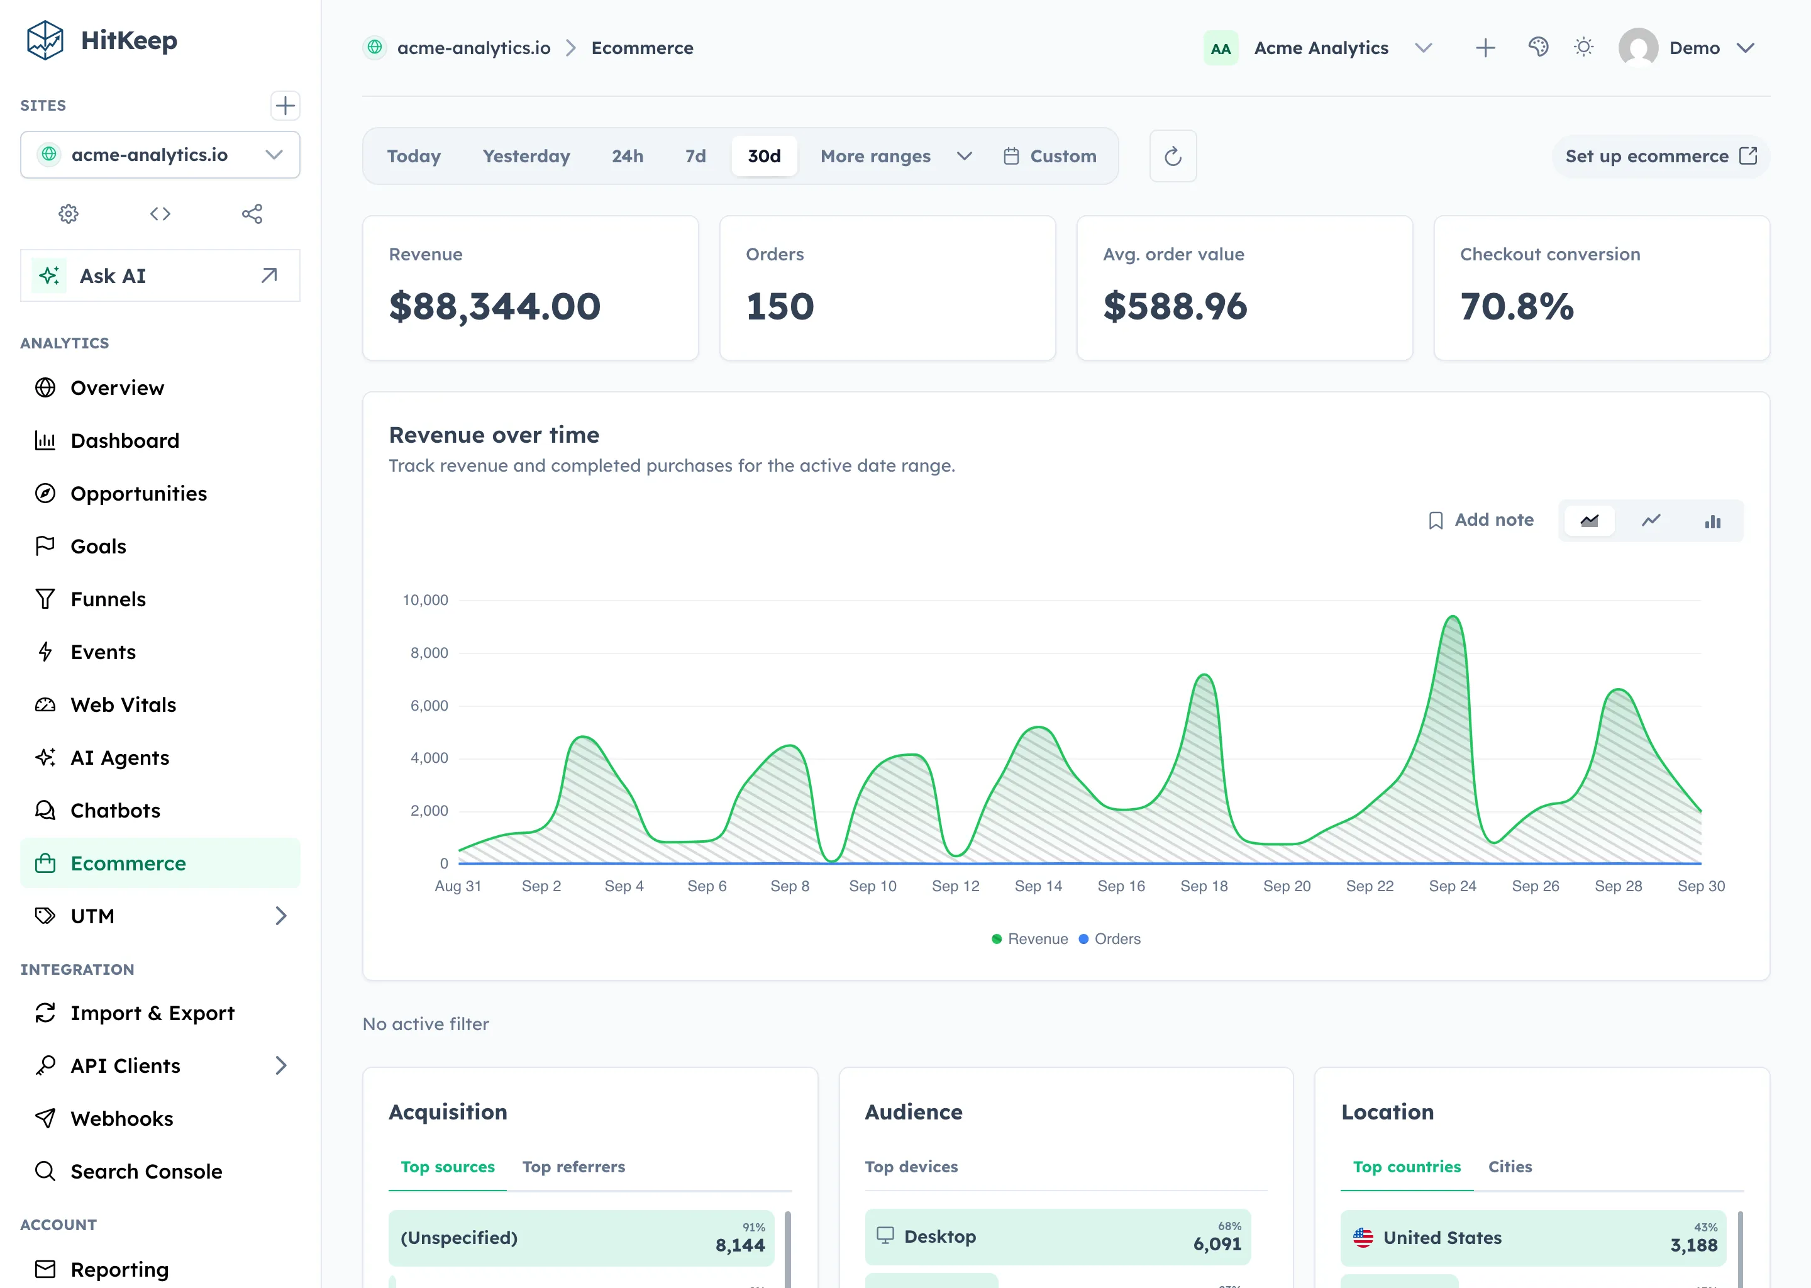Switch to the Cities tab

click(x=1510, y=1167)
